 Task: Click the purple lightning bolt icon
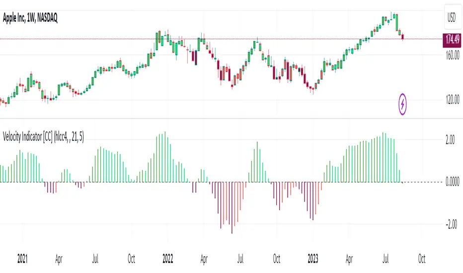tap(403, 104)
